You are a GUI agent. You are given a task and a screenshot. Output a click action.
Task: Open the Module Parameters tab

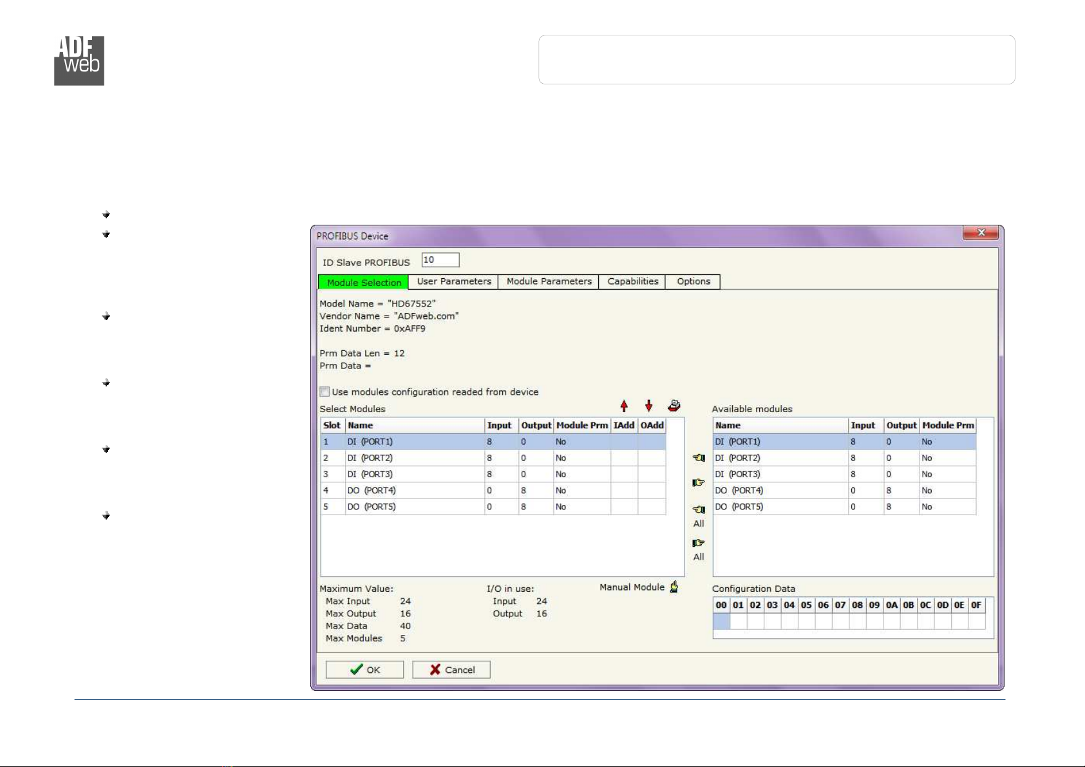pos(549,281)
